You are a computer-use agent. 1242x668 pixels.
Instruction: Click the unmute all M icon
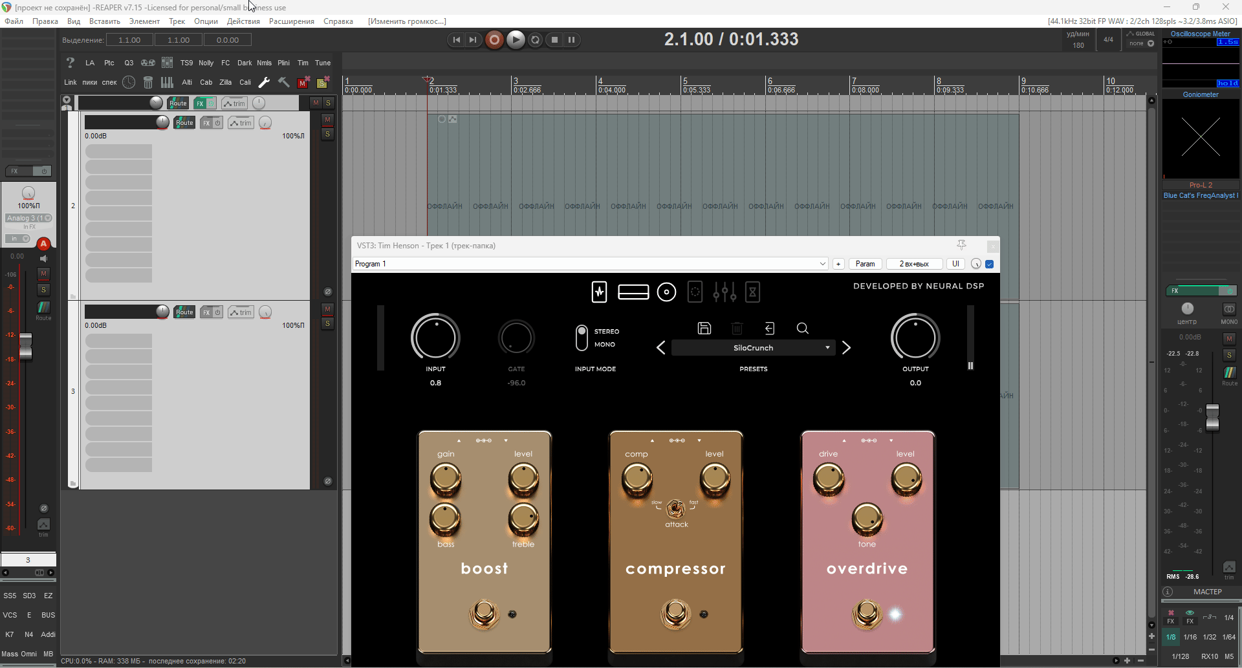click(303, 82)
